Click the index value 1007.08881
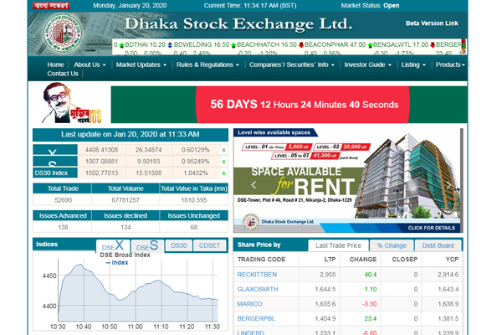502x335 pixels. pyautogui.click(x=101, y=162)
